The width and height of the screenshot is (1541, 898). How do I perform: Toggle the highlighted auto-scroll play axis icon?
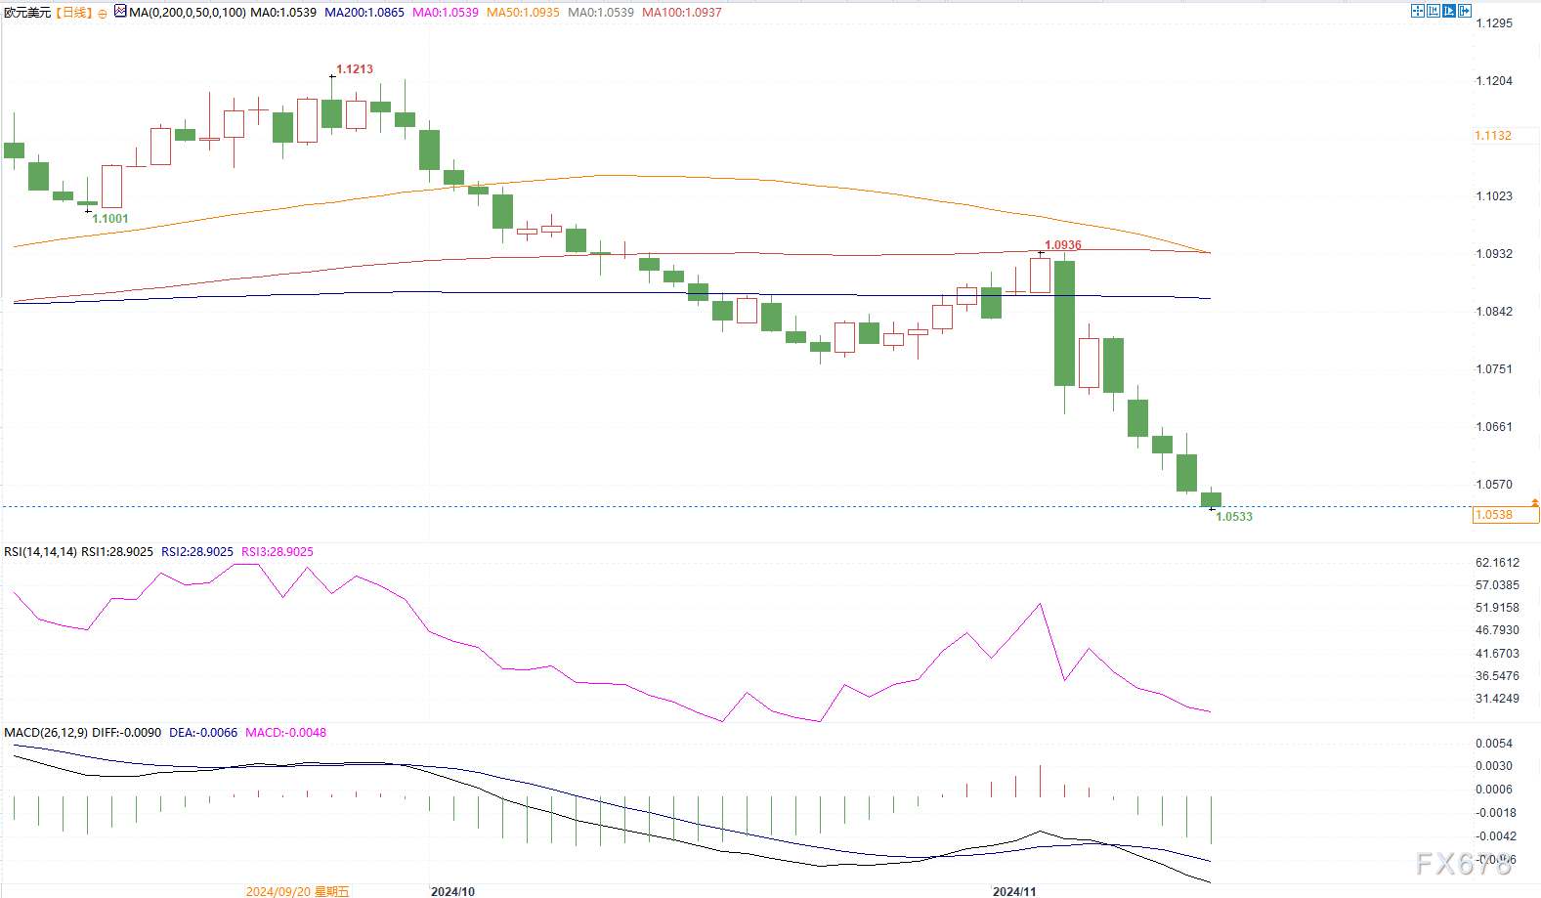click(x=1448, y=11)
